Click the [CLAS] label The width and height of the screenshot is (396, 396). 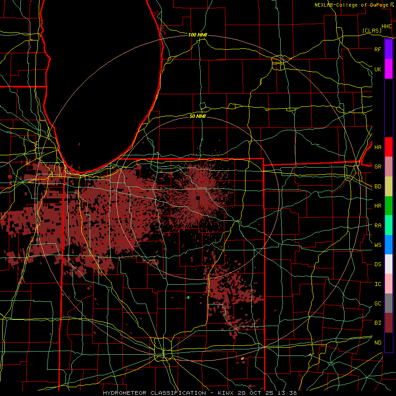click(x=372, y=30)
